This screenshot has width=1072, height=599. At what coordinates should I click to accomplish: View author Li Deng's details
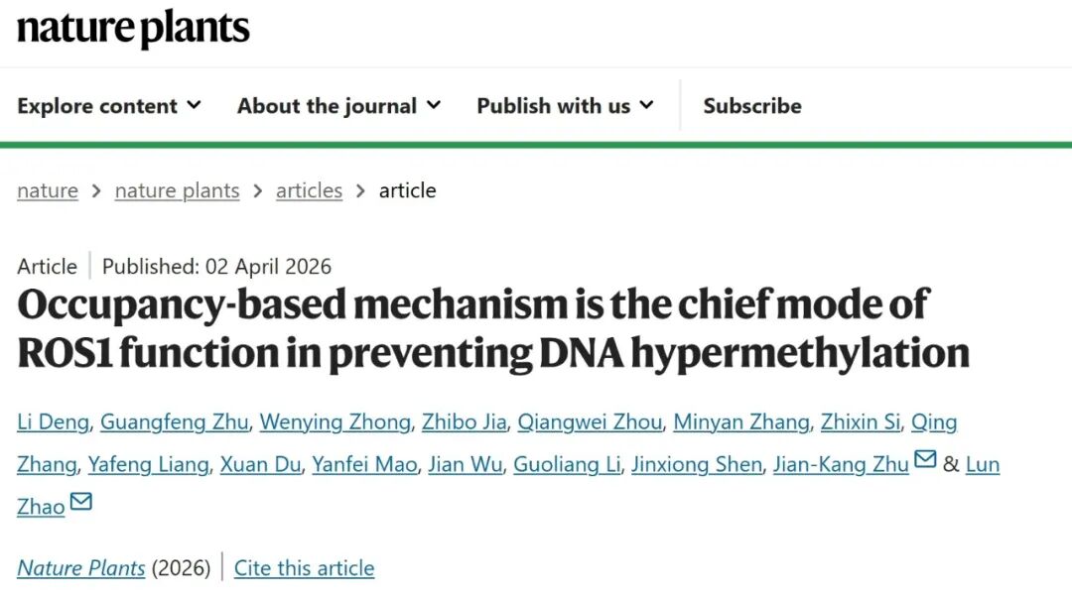click(53, 422)
